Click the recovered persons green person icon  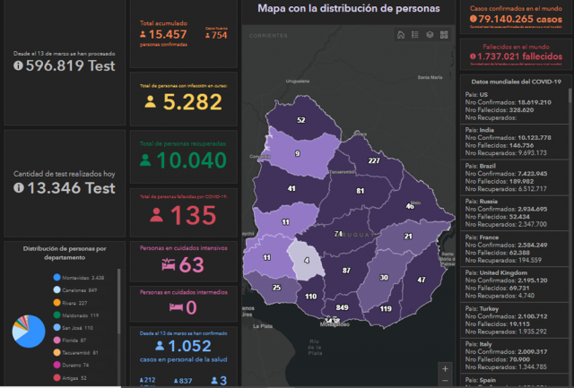145,160
